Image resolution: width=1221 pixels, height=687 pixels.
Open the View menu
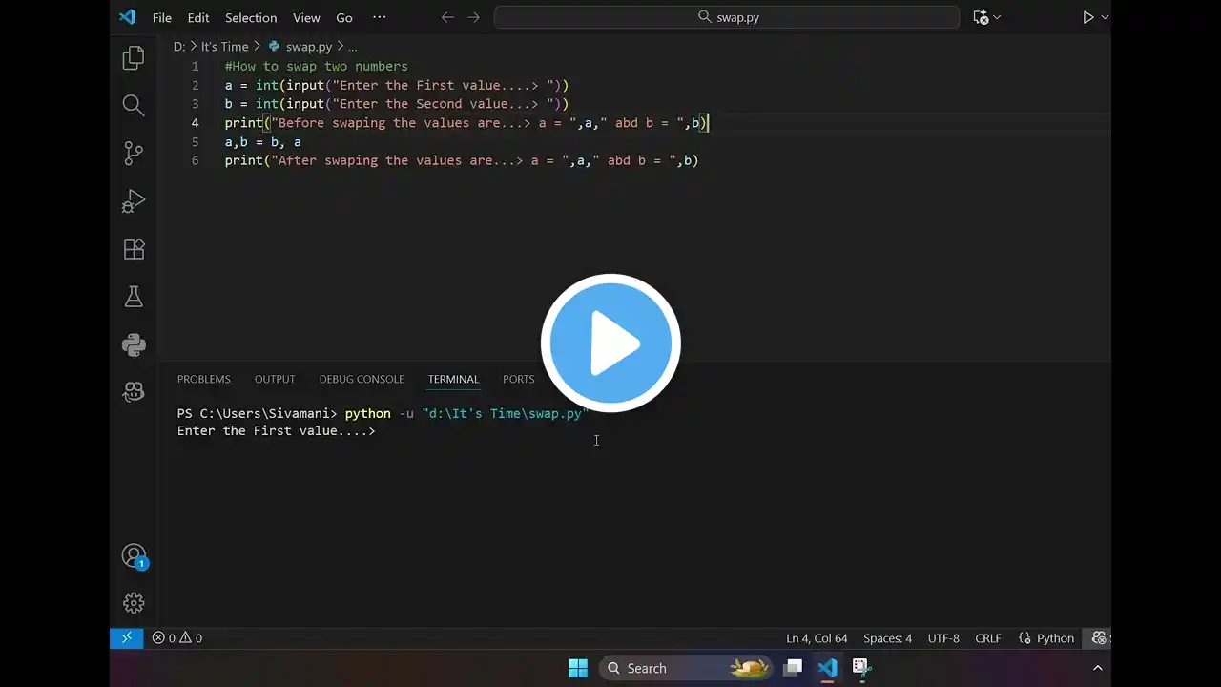(x=306, y=17)
